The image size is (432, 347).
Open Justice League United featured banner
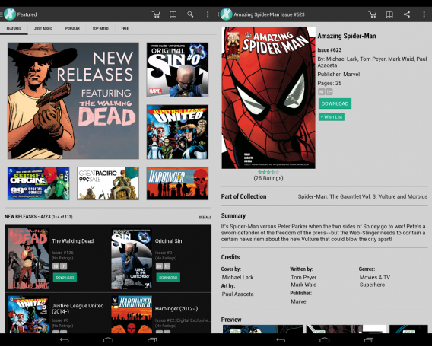click(x=177, y=132)
